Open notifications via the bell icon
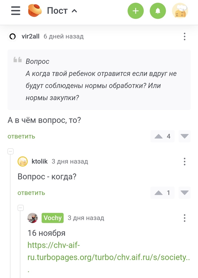Image resolution: width=198 pixels, height=278 pixels. (x=158, y=11)
